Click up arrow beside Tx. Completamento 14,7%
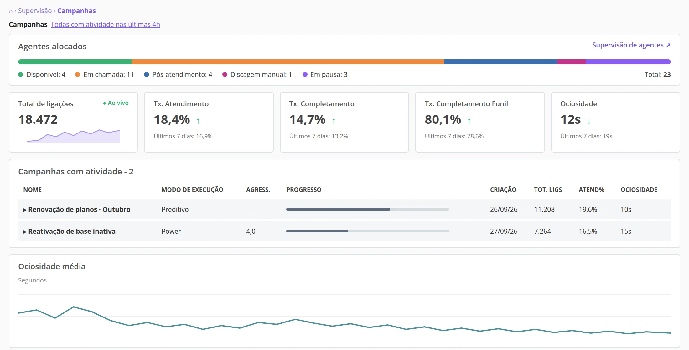The image size is (689, 350). point(334,121)
